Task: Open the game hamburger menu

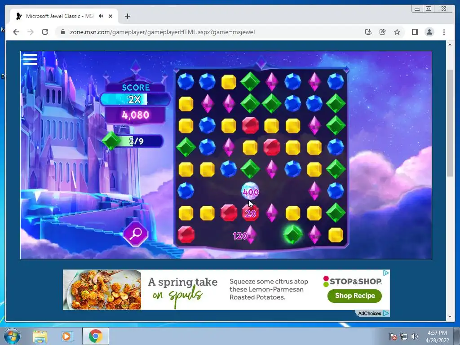Action: (x=30, y=59)
